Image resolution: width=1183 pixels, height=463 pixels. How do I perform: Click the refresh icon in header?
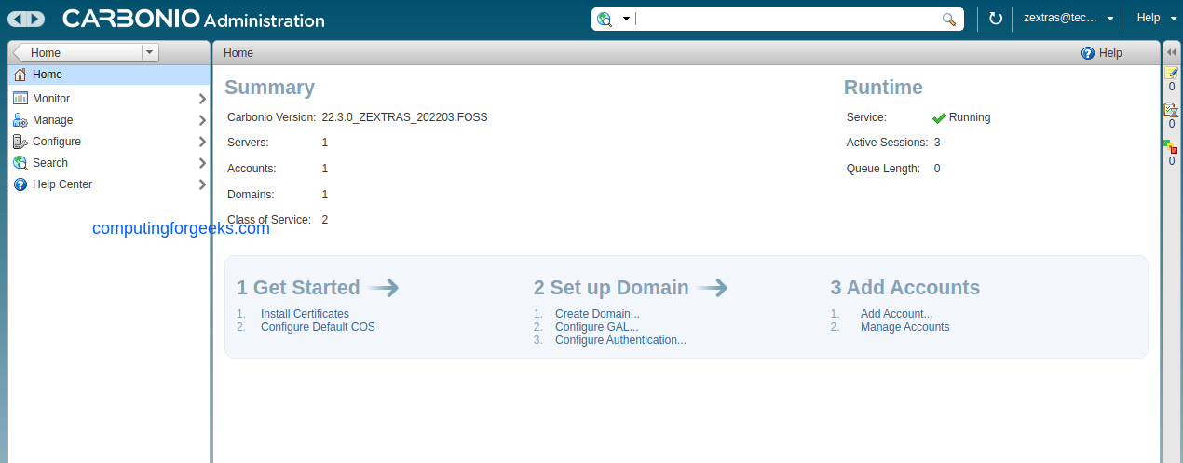(x=995, y=19)
